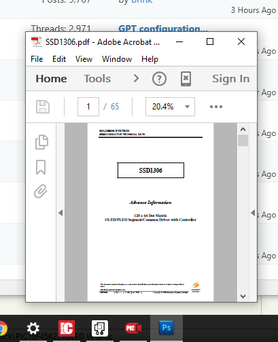The image size is (278, 342).
Task: Switch to the Home tab
Action: click(x=51, y=79)
